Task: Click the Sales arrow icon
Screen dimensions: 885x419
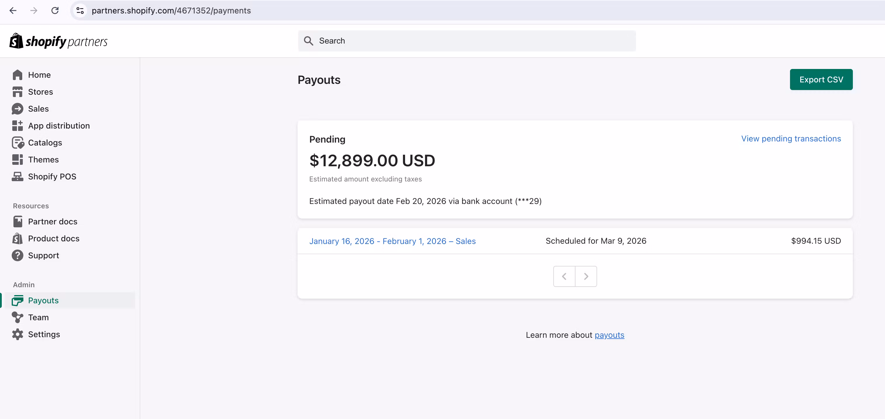Action: 18,109
